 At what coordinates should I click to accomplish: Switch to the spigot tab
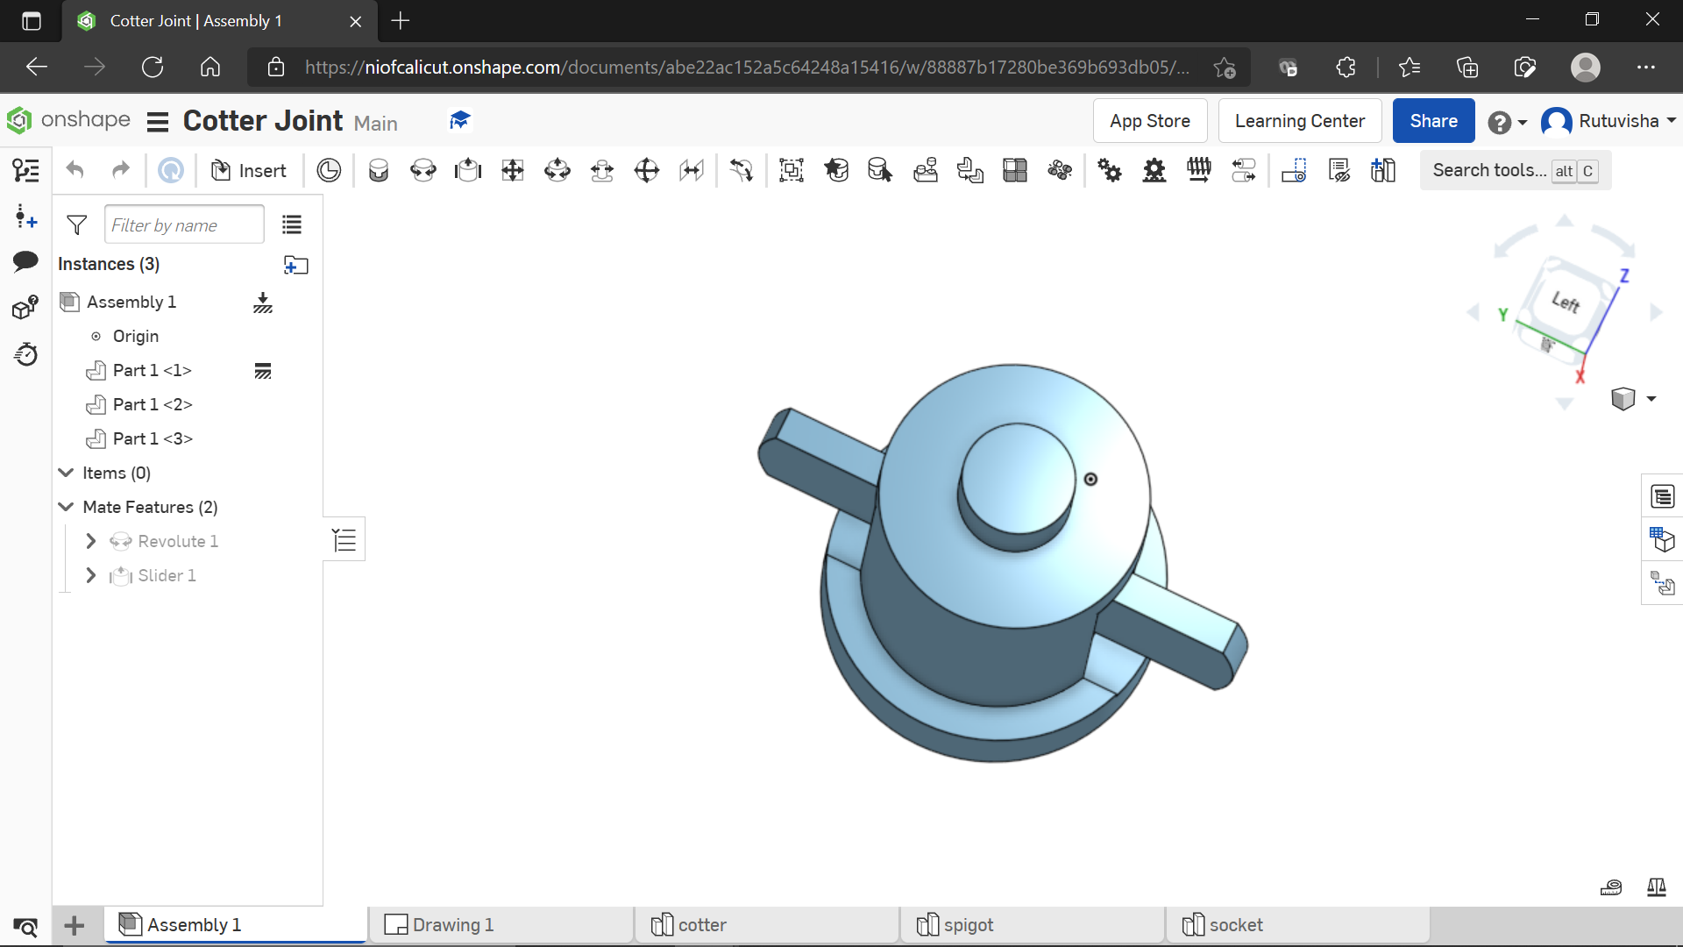tap(968, 925)
